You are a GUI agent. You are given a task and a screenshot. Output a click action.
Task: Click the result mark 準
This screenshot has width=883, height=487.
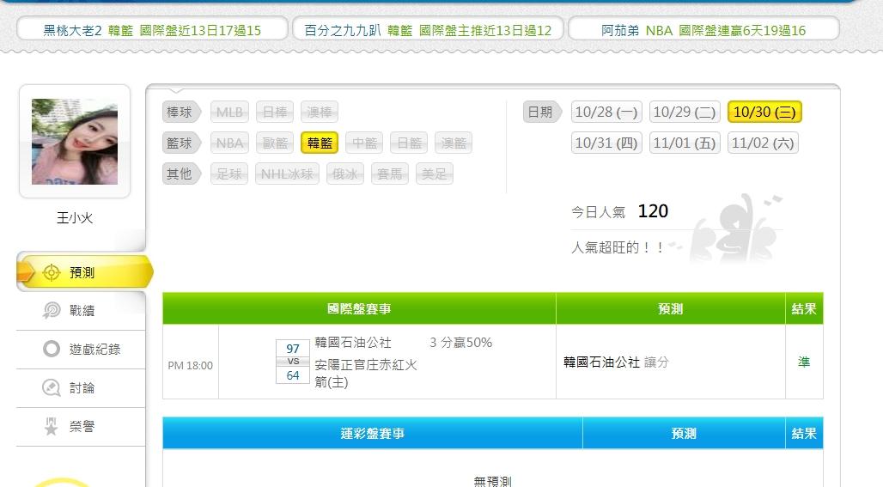coord(804,362)
